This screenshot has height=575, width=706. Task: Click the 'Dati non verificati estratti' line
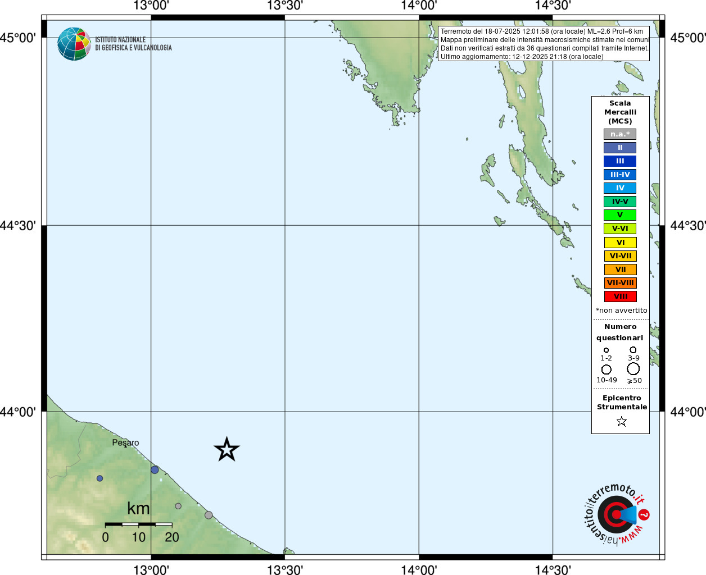[545, 48]
